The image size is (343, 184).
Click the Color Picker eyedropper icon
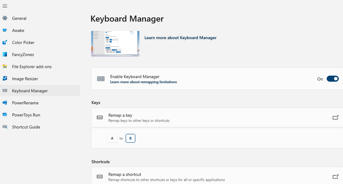pyautogui.click(x=5, y=42)
